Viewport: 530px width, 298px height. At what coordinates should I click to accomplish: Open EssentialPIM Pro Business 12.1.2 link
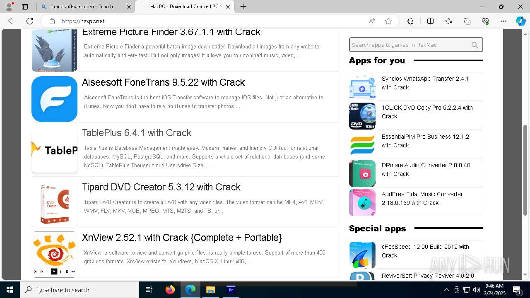point(425,141)
